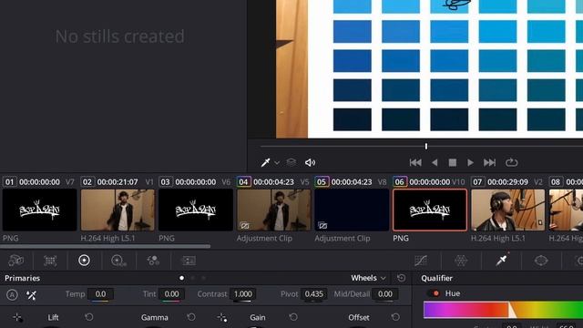Click the Tint value field
Image resolution: width=583 pixels, height=328 pixels.
(171, 293)
